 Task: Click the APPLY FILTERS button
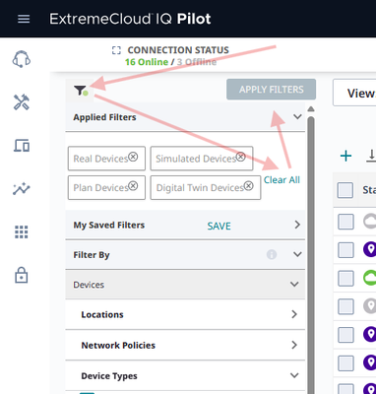click(x=271, y=90)
